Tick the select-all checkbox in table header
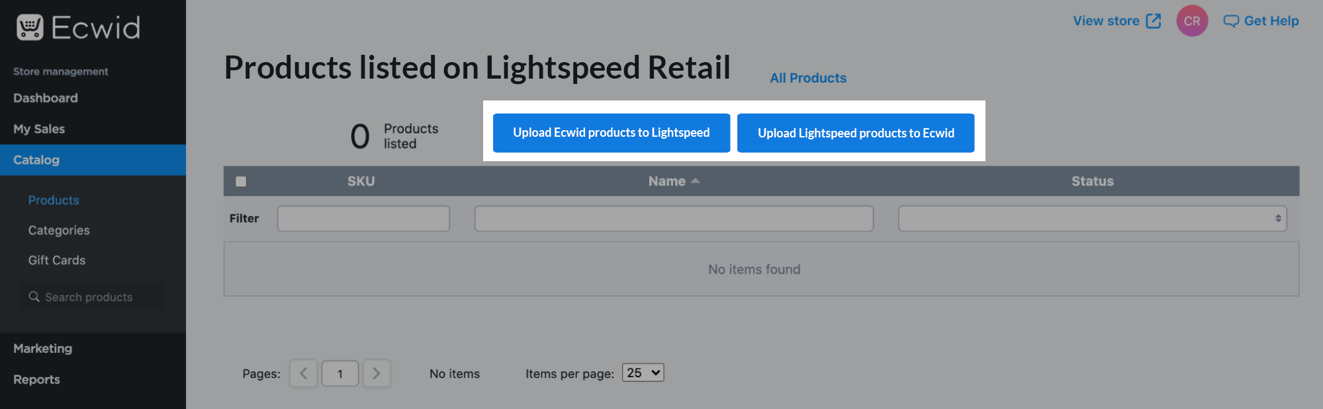Image resolution: width=1323 pixels, height=409 pixels. point(241,182)
